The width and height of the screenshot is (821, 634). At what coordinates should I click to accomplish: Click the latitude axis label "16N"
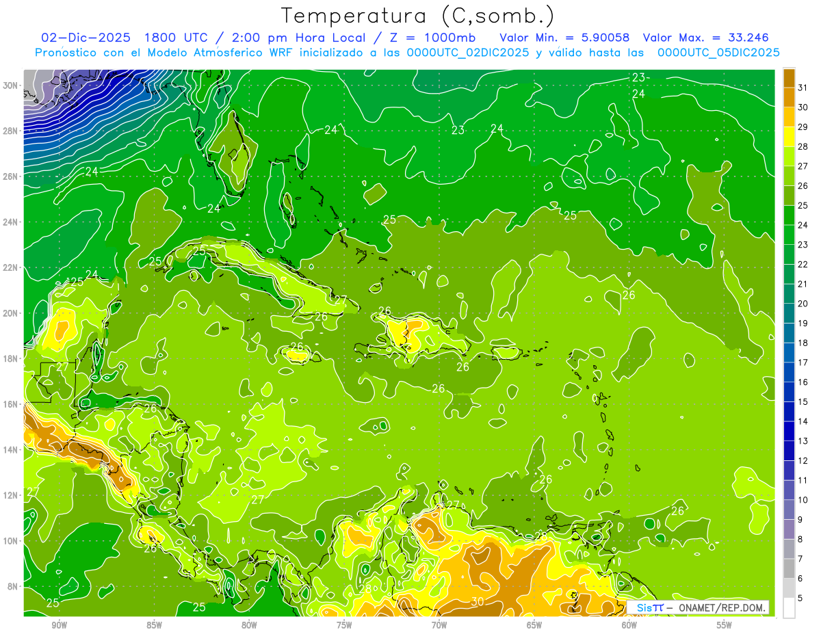tap(12, 404)
